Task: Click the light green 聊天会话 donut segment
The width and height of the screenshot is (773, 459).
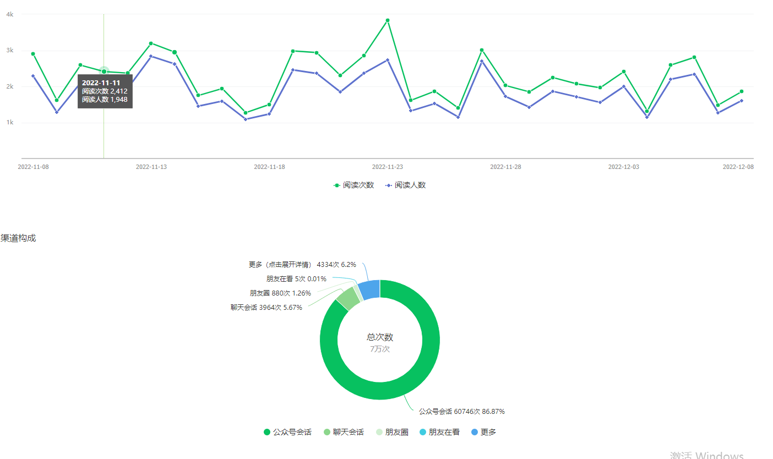Action: click(x=349, y=298)
